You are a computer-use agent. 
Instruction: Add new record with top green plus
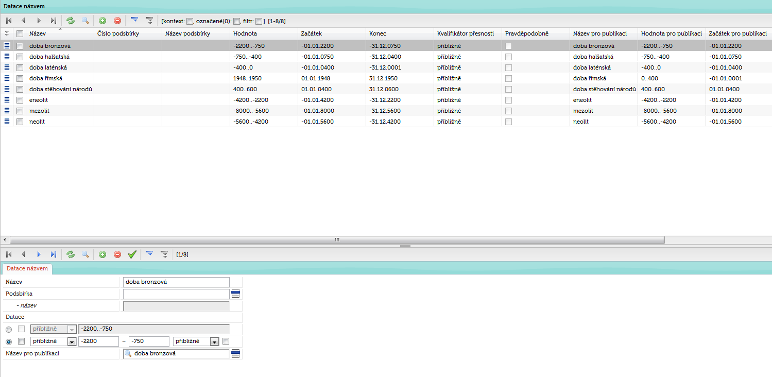point(102,21)
